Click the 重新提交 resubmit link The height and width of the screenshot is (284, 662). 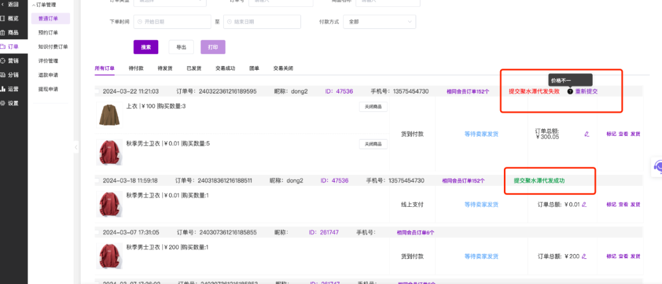coord(586,91)
